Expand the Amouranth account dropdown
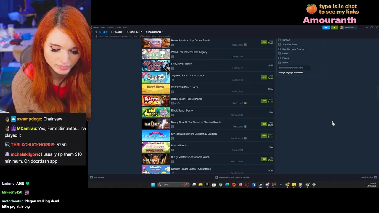The image size is (379, 213). pyautogui.click(x=350, y=28)
